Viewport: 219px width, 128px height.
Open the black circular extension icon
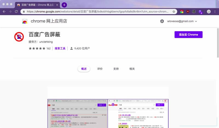(x=194, y=12)
